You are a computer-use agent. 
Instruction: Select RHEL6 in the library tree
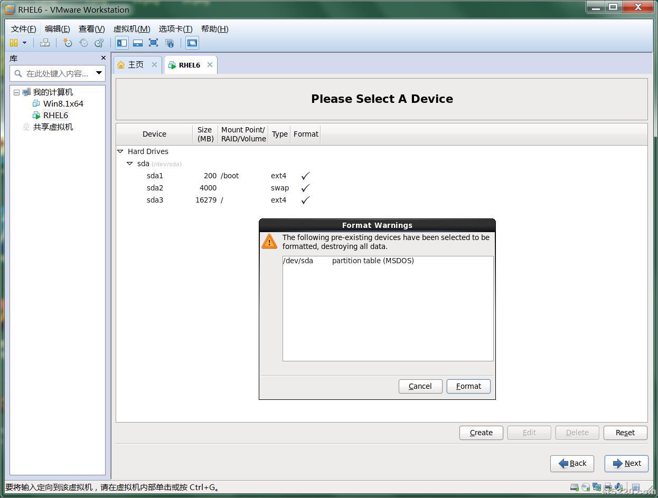pos(55,115)
